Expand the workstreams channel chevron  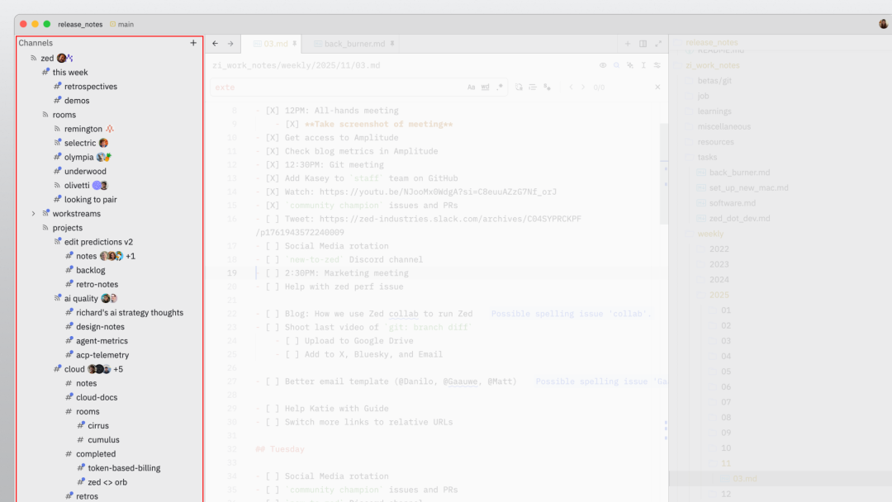coord(33,214)
